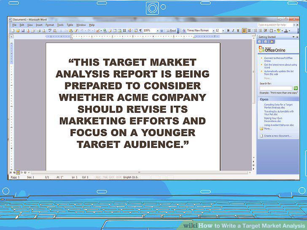Toggle the OVR overtype status indicator
Image resolution: width=307 pixels, height=230 pixels.
(x=119, y=177)
